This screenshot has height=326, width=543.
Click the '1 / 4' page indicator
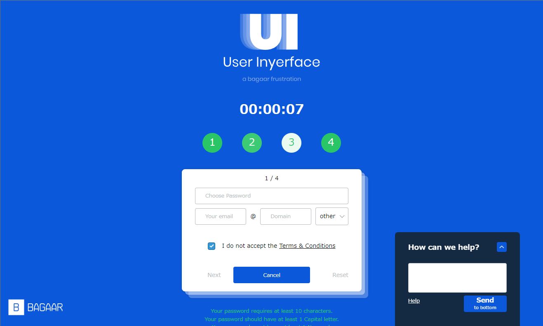272,178
